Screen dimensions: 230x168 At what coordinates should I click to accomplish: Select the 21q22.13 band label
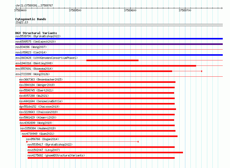tap(22, 22)
